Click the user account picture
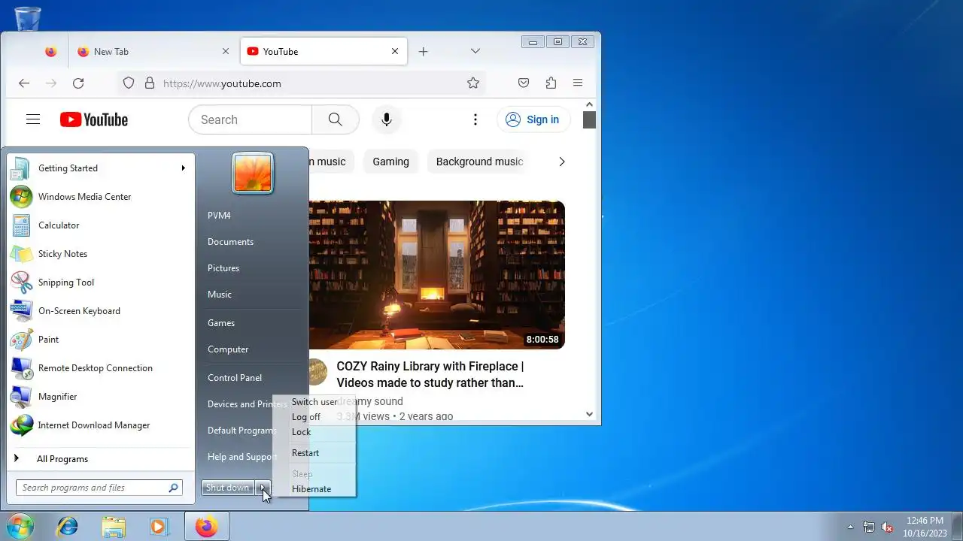963x541 pixels. [x=253, y=173]
